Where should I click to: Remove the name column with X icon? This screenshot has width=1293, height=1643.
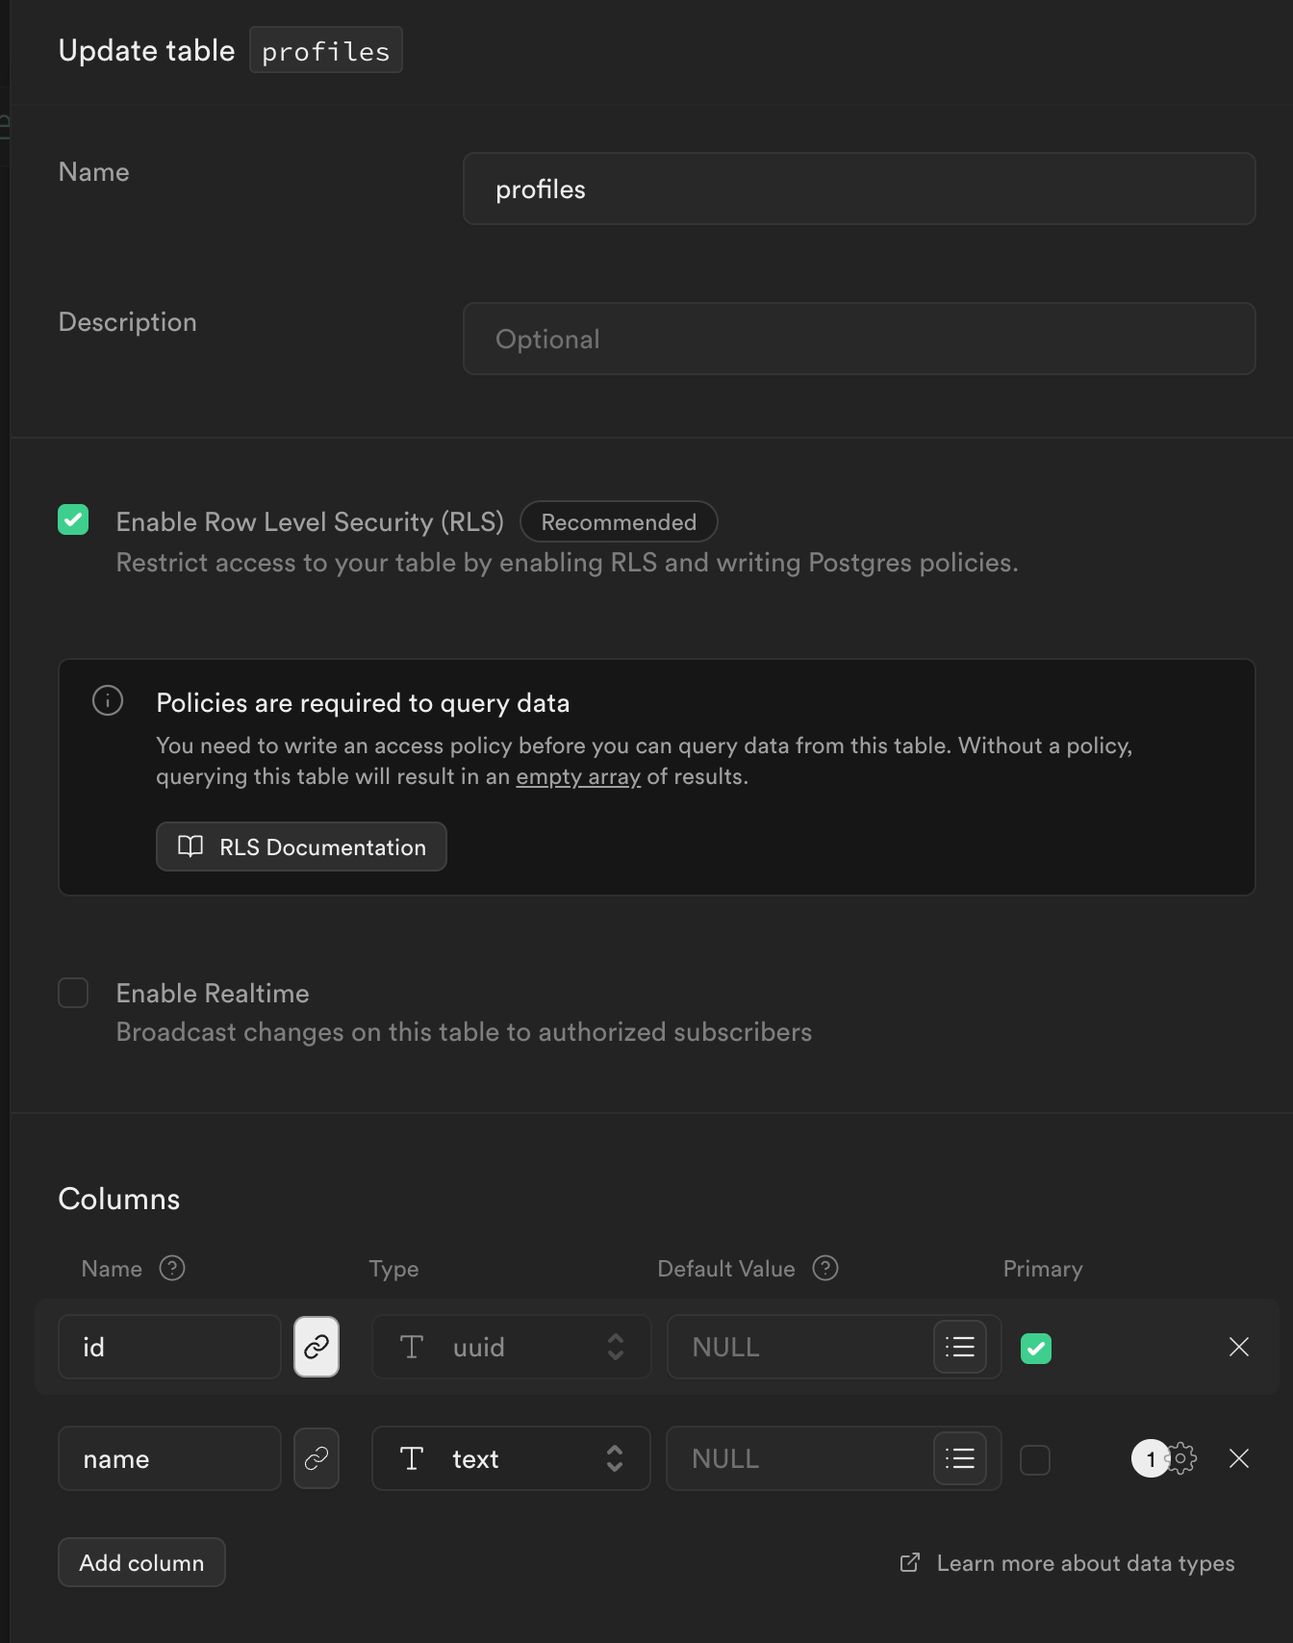coord(1238,1458)
